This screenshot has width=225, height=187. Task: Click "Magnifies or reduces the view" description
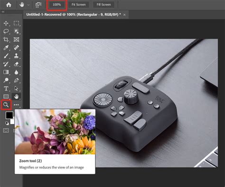coord(51,167)
